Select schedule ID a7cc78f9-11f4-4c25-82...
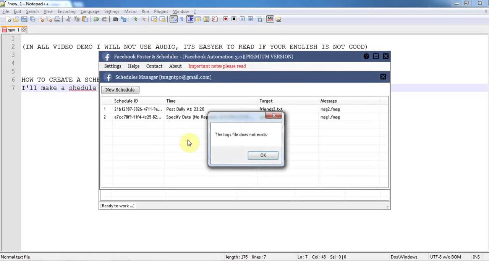Viewport: 489px width, 261px height. 138,117
